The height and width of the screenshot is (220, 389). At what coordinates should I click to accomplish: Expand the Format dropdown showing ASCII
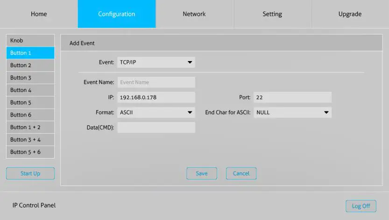tap(156, 112)
